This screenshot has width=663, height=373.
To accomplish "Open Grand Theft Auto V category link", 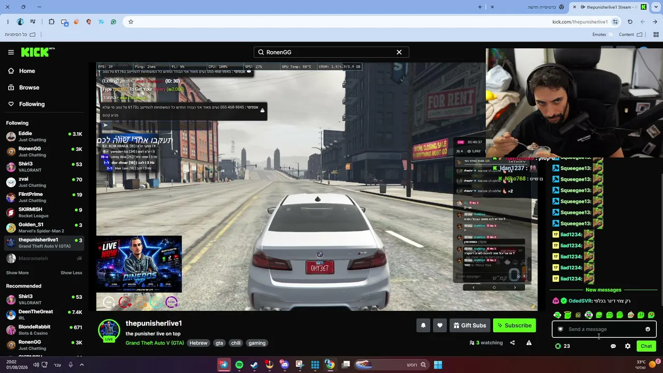I will pos(154,343).
